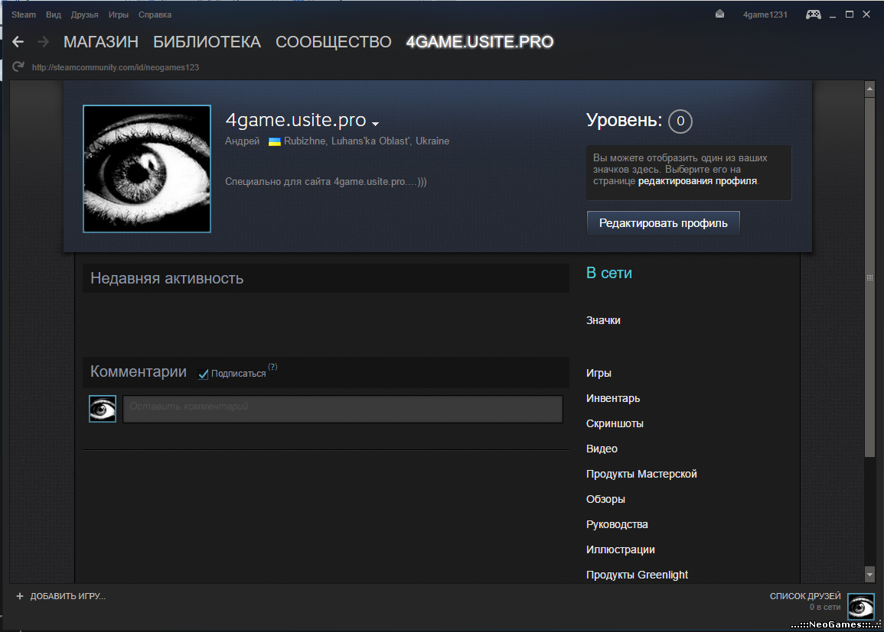Open the Инвентарь link
The height and width of the screenshot is (632, 884).
click(613, 398)
